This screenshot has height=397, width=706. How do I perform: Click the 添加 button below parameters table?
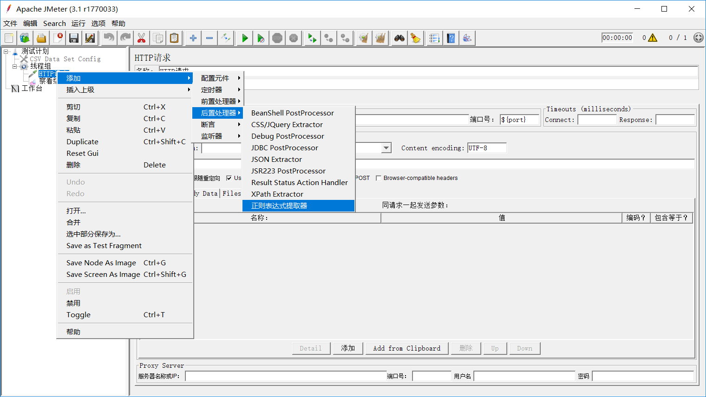[x=348, y=348]
